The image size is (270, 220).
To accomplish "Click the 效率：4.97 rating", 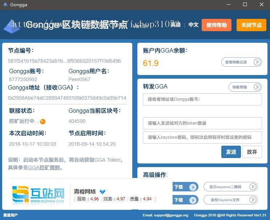I will (114, 199).
